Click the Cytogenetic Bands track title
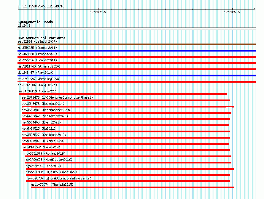Screen dimensions: 264x199 tap(35, 22)
